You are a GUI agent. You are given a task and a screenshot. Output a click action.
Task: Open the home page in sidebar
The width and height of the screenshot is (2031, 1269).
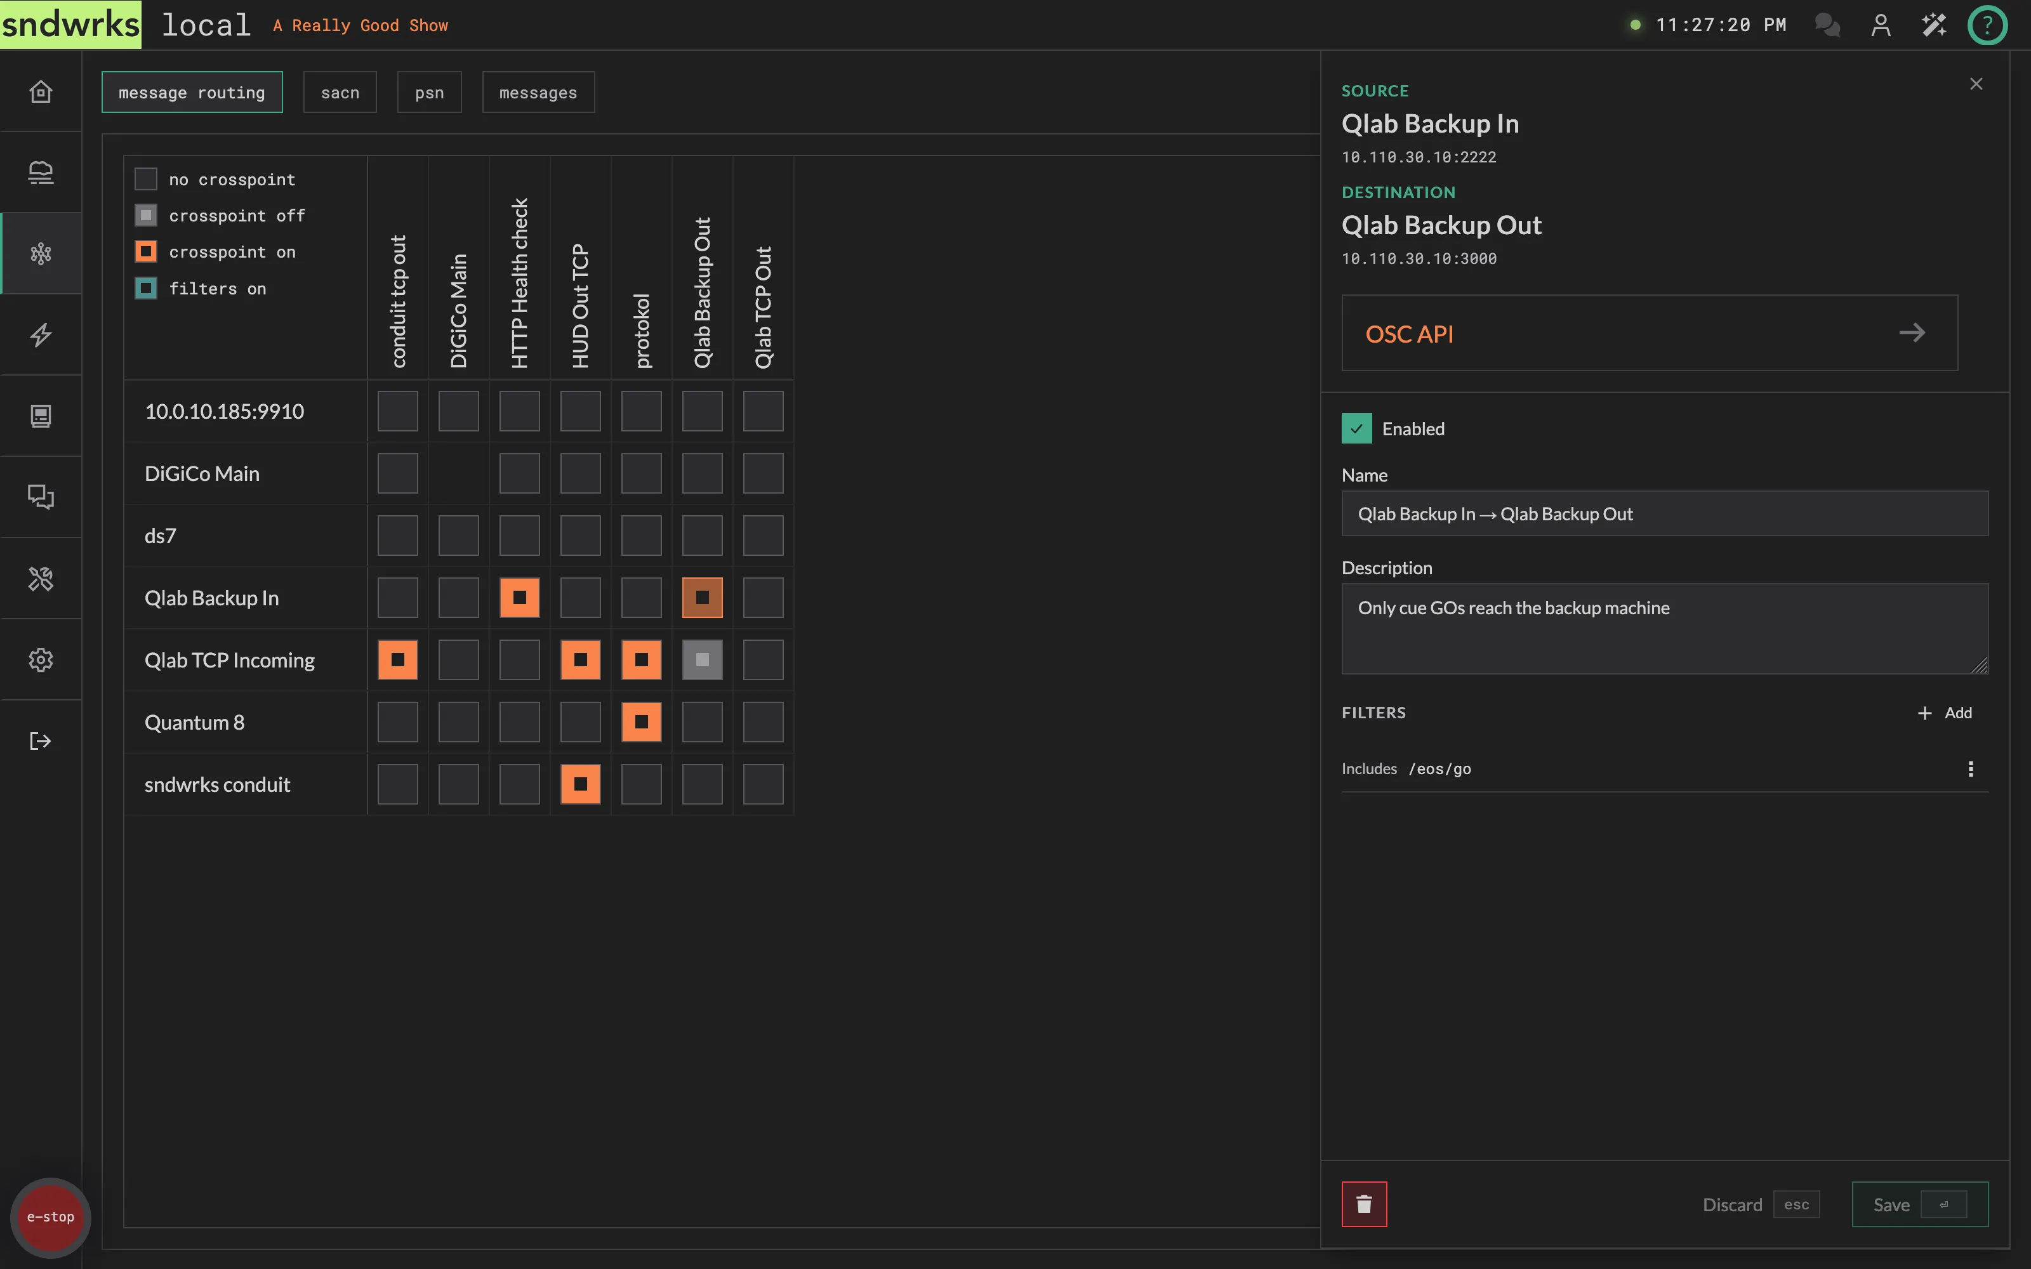40,91
